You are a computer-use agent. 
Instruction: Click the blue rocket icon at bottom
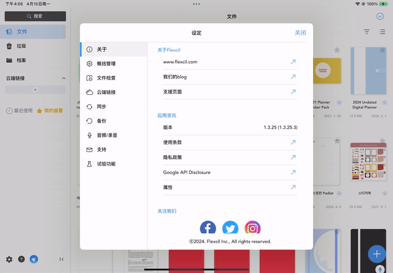34,259
